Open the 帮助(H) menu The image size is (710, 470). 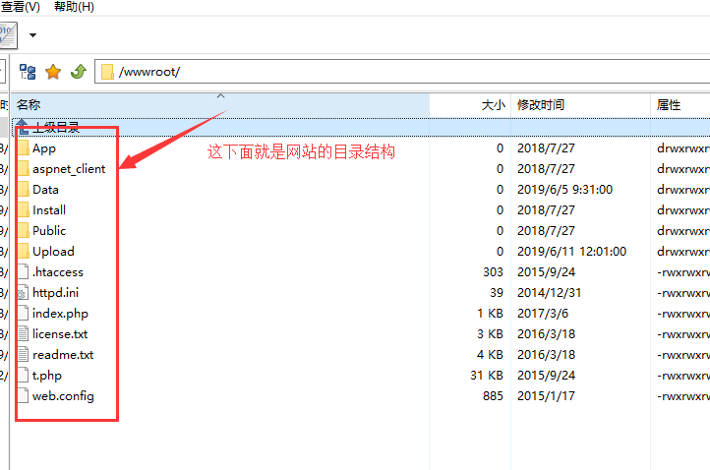pos(74,7)
